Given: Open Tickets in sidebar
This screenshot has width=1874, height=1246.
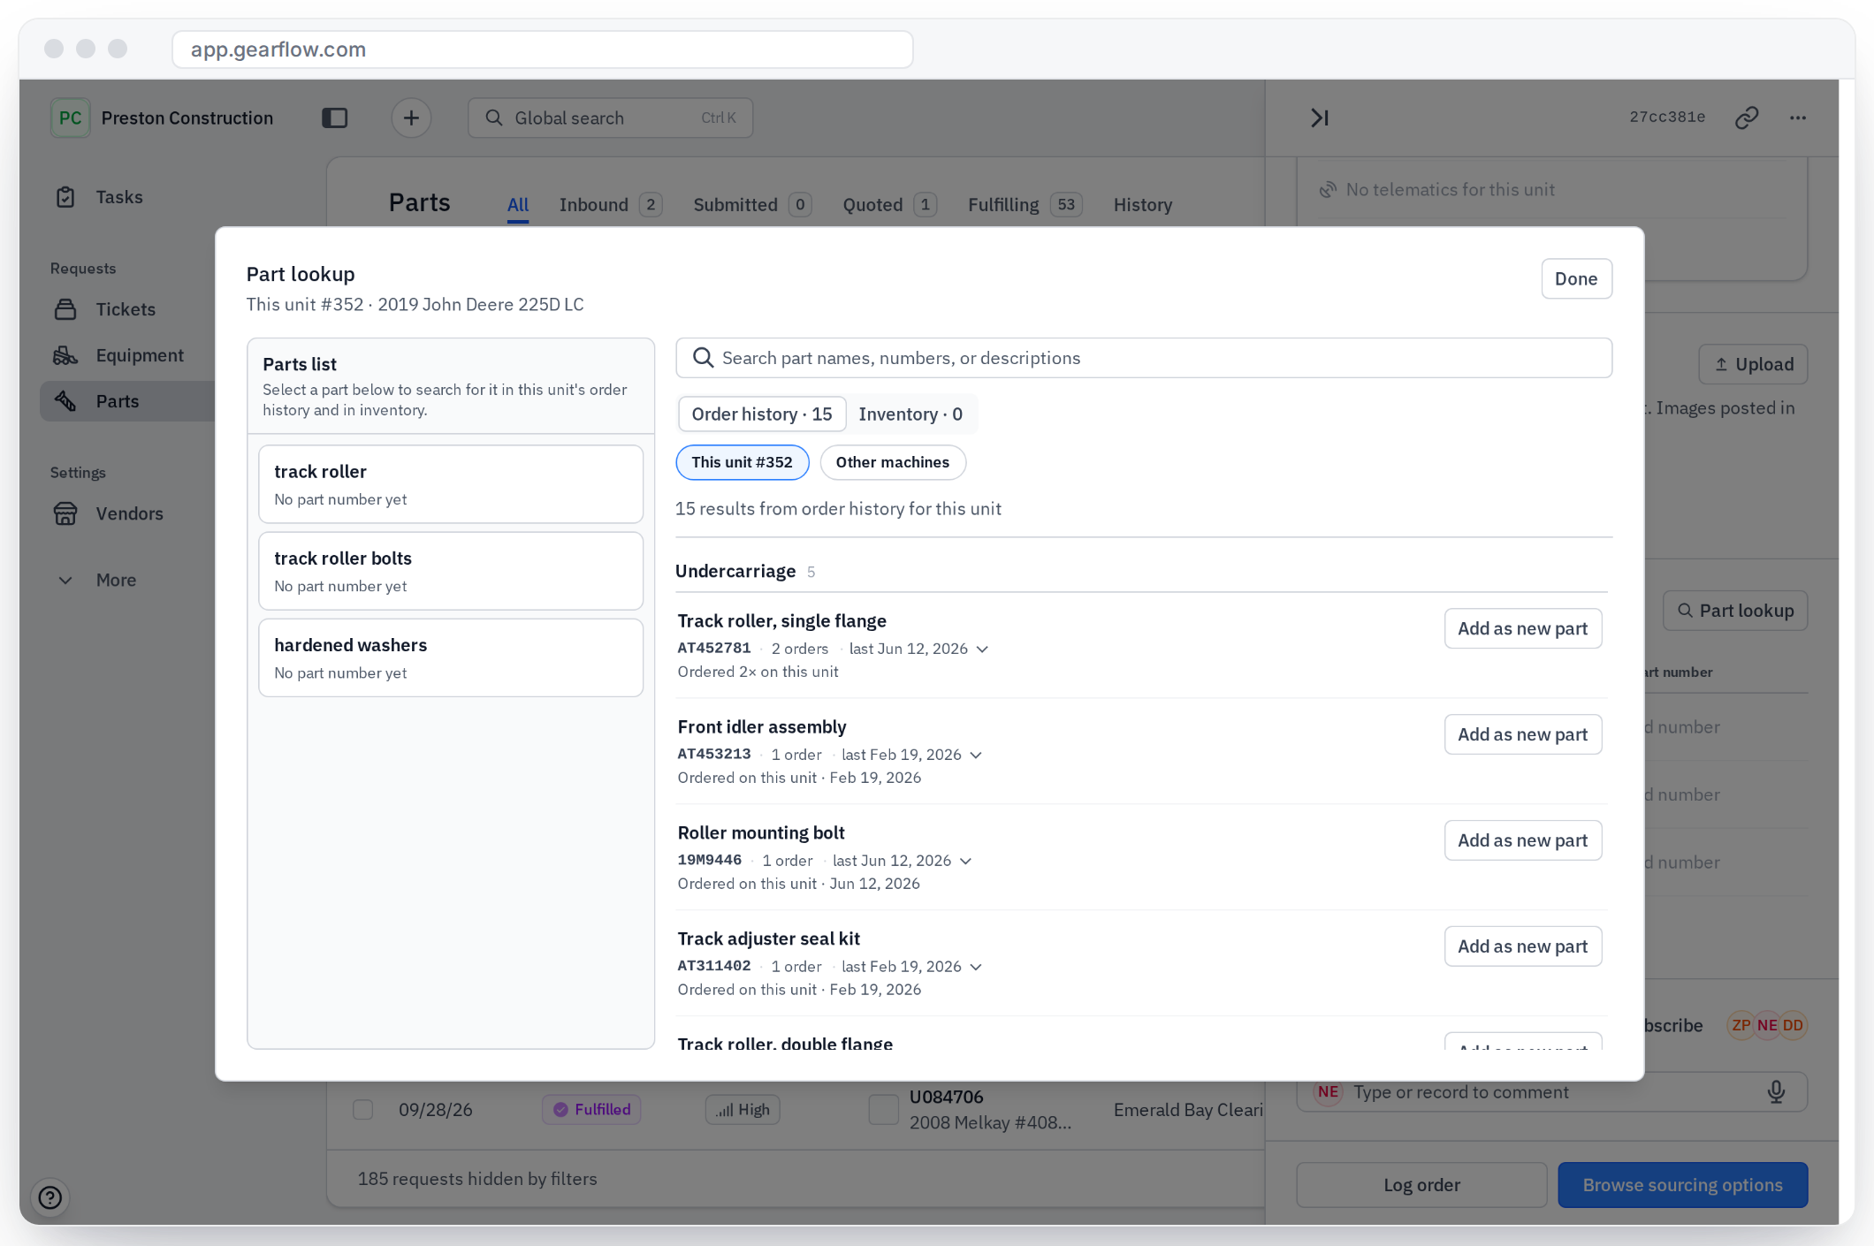Looking at the screenshot, I should [x=125, y=309].
